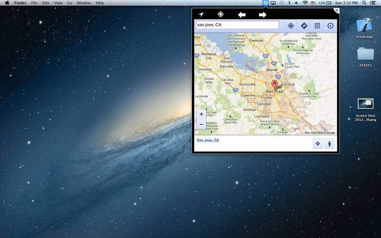The height and width of the screenshot is (238, 381).
Task: Click the maps app icon in menu bar
Action: 265,3
